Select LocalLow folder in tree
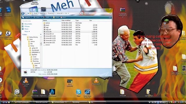Viewport: 186px width, 104px height. click(x=35, y=59)
